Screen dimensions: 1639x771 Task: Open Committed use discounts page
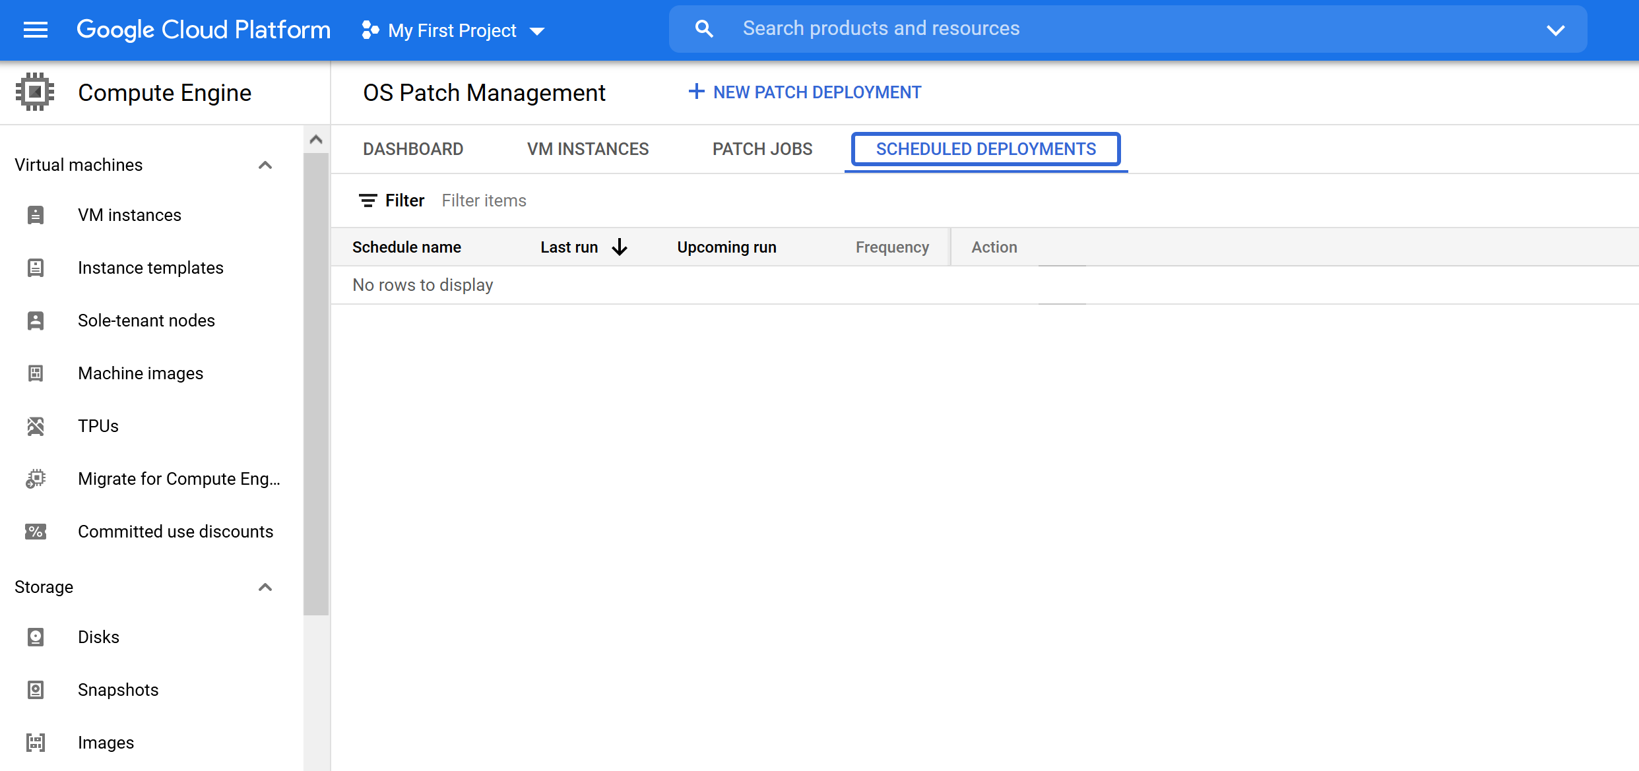[176, 532]
